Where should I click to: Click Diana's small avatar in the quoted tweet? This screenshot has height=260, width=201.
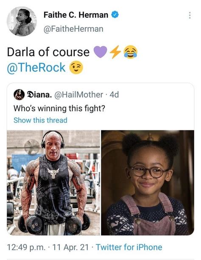(x=19, y=95)
